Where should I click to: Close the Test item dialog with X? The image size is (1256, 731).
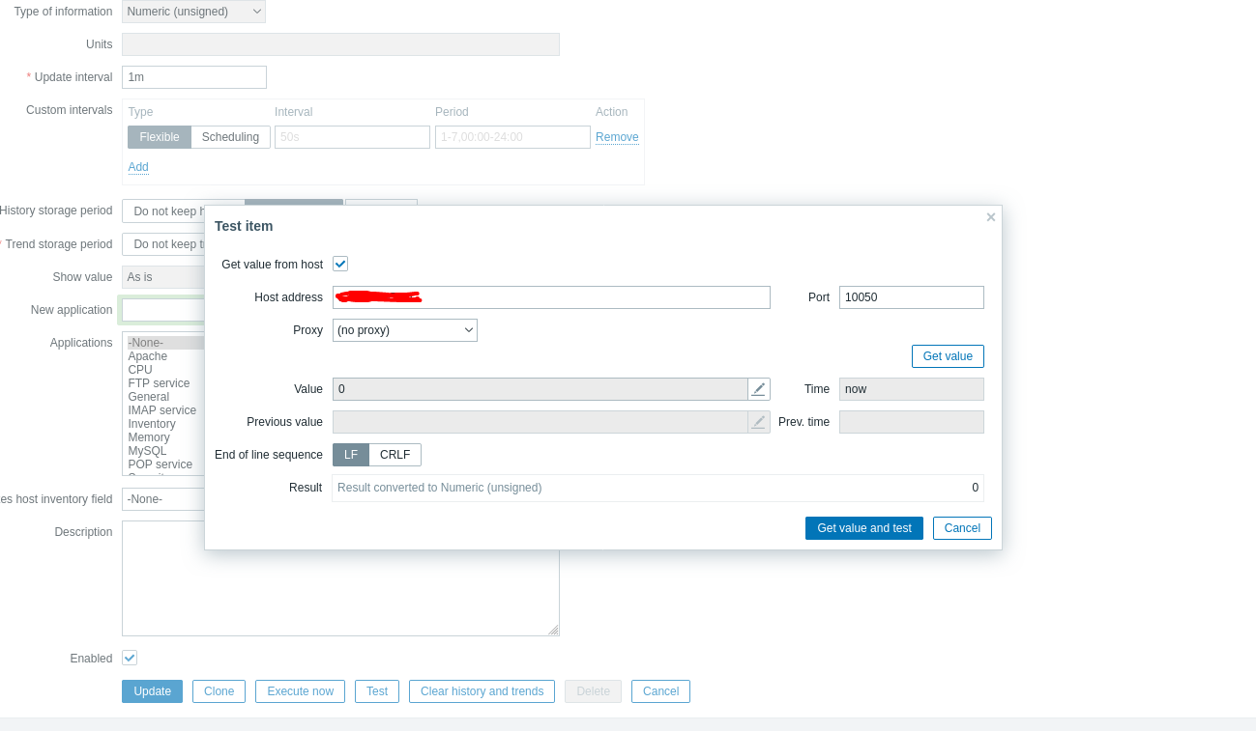pyautogui.click(x=990, y=216)
